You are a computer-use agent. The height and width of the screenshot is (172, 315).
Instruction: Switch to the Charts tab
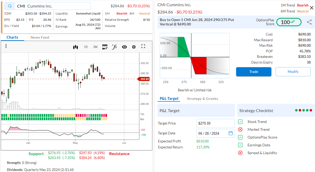click(x=12, y=37)
